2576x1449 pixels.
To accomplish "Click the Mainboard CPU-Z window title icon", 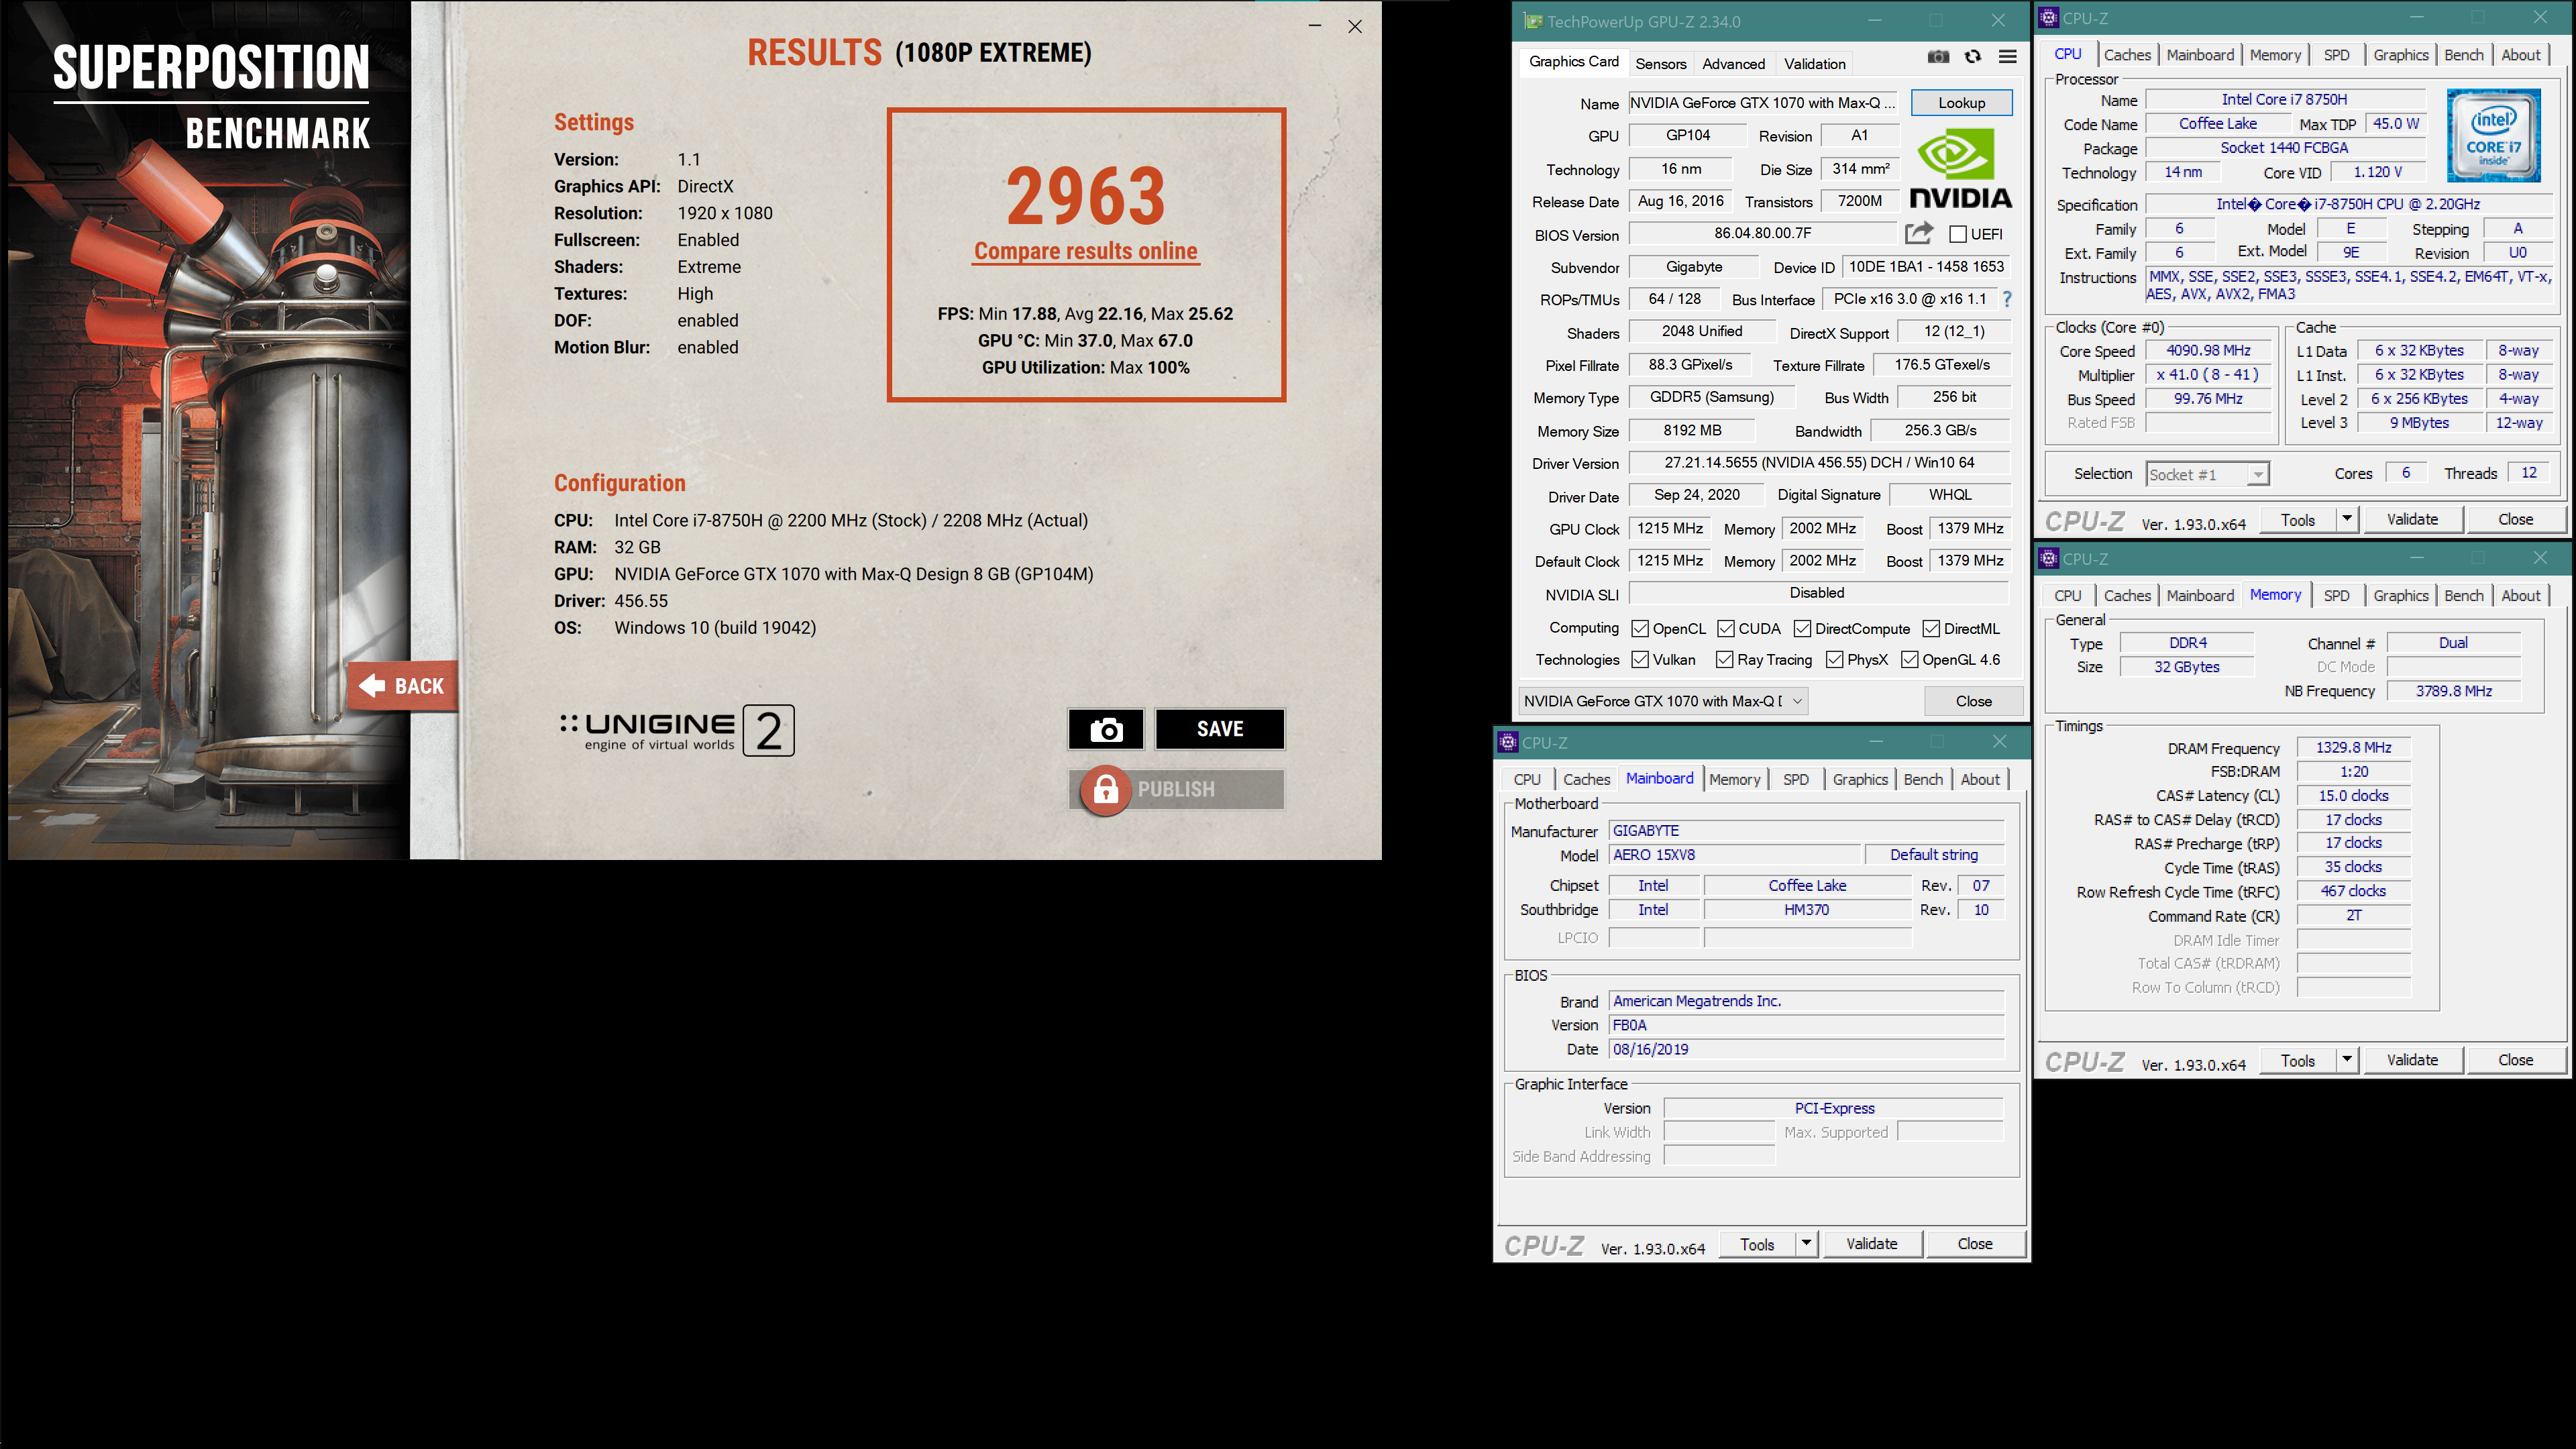I will click(1508, 742).
